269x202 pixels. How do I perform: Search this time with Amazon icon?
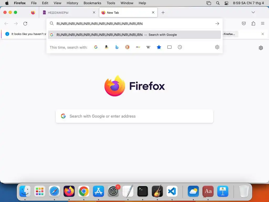click(x=106, y=47)
